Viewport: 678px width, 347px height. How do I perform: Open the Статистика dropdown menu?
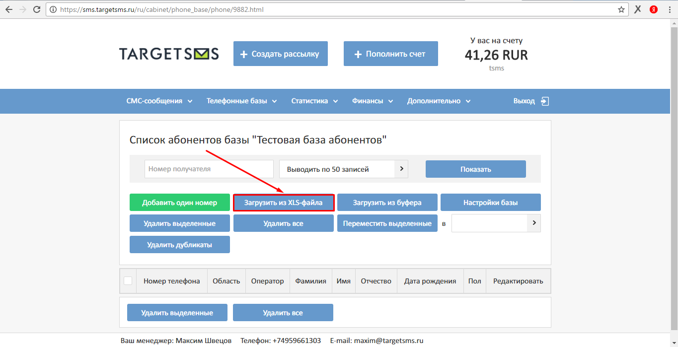[x=314, y=101]
